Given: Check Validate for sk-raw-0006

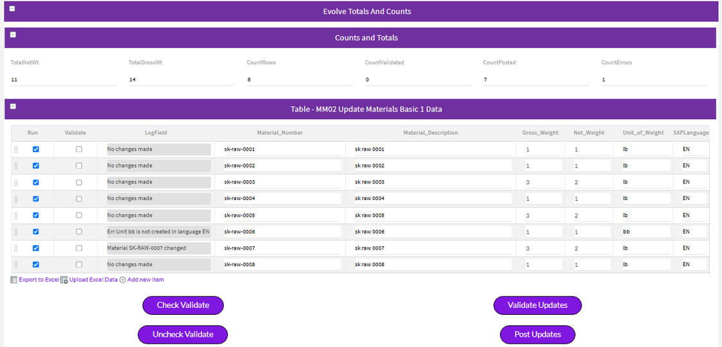Looking at the screenshot, I should point(79,232).
